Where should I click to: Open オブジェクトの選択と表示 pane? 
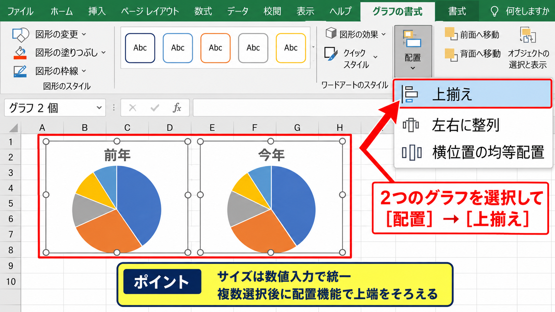point(528,48)
